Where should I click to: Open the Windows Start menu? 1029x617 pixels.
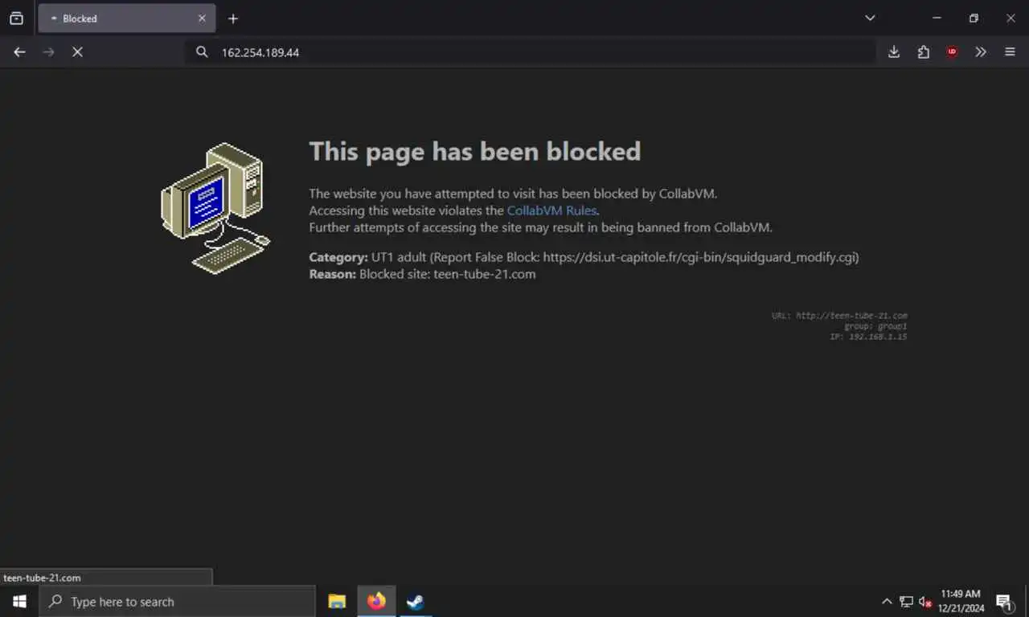[19, 602]
